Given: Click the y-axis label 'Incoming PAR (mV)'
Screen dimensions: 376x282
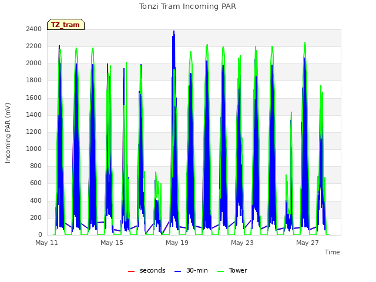Looking at the screenshot, I should 8,133.
